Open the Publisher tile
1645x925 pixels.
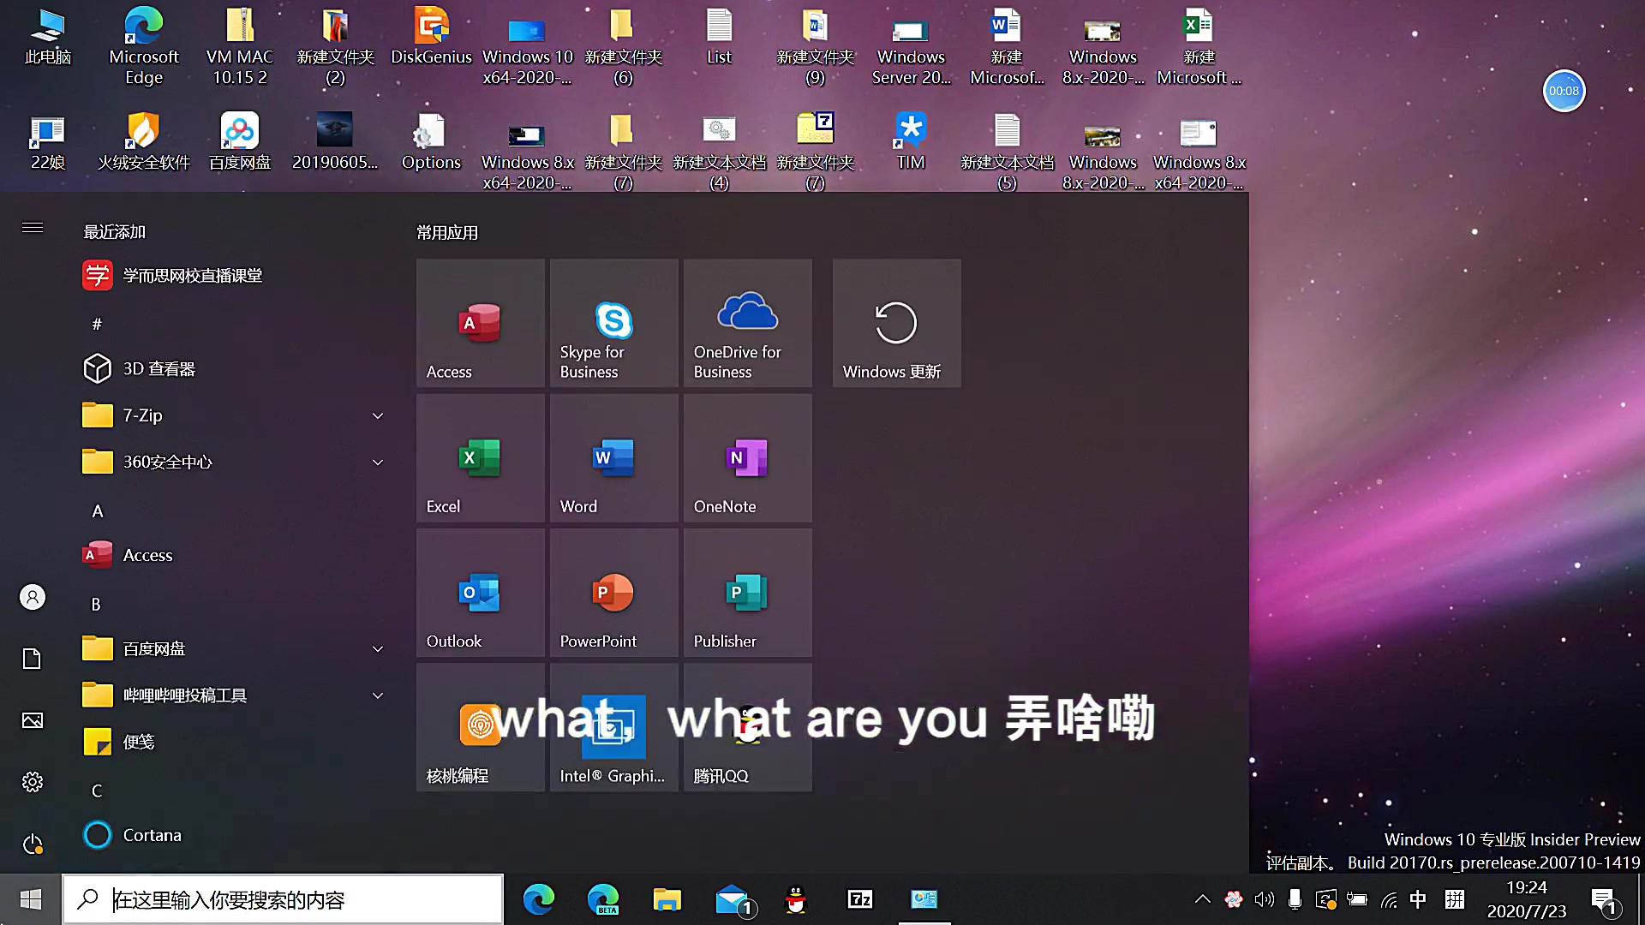pyautogui.click(x=747, y=592)
